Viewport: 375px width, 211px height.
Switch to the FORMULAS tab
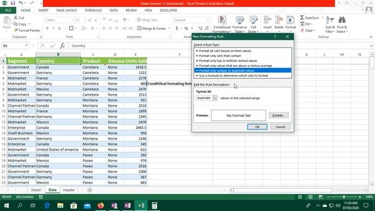(x=93, y=11)
